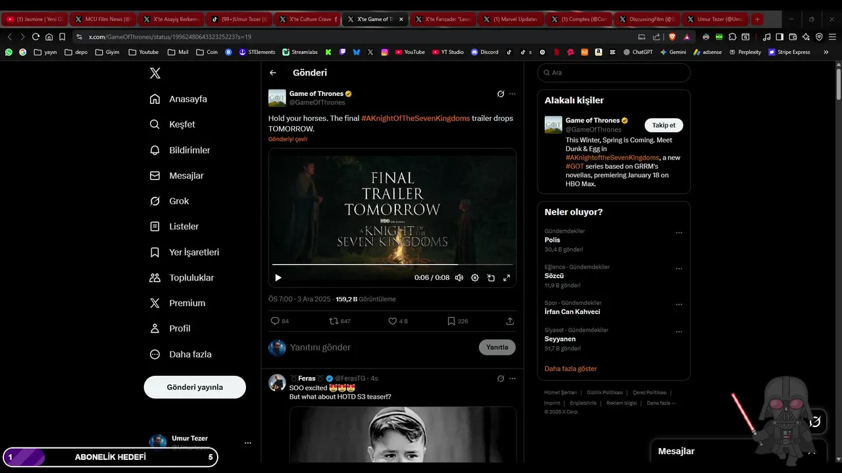
Task: Switch to Marvel Updates tab
Action: point(510,19)
